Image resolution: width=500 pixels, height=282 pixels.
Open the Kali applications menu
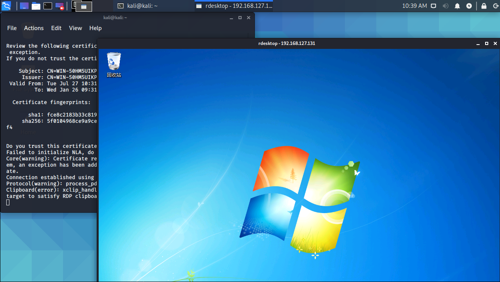[x=6, y=6]
